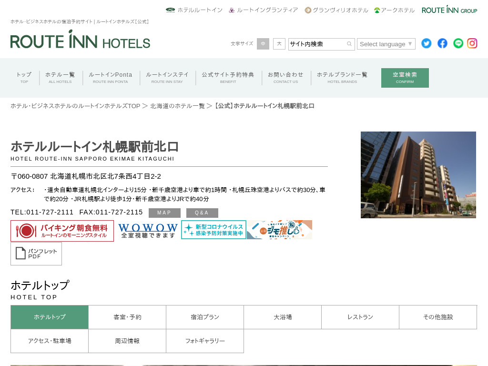
Task: Select the 周辺情報 tab
Action: pyautogui.click(x=127, y=341)
